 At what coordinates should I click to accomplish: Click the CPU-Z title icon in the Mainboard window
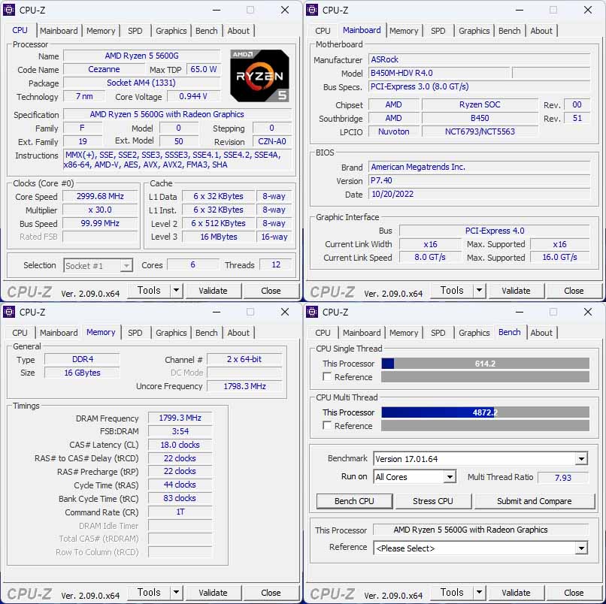click(311, 10)
